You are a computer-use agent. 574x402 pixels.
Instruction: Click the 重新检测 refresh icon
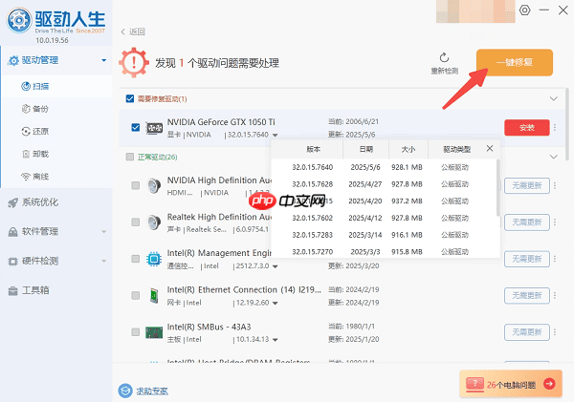[444, 57]
